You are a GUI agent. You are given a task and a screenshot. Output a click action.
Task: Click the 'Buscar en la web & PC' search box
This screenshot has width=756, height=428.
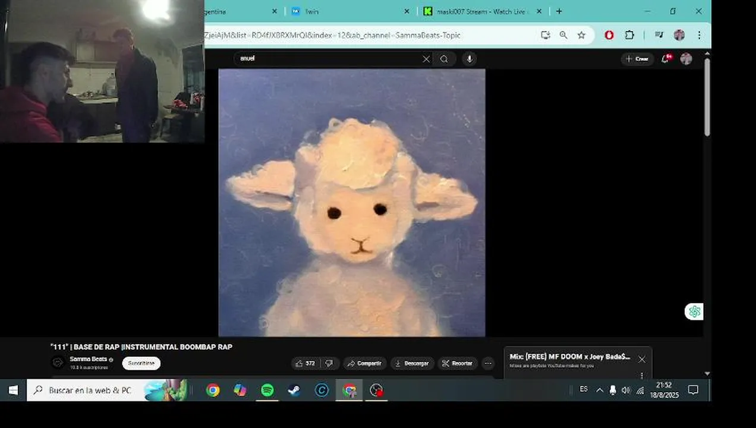click(107, 390)
